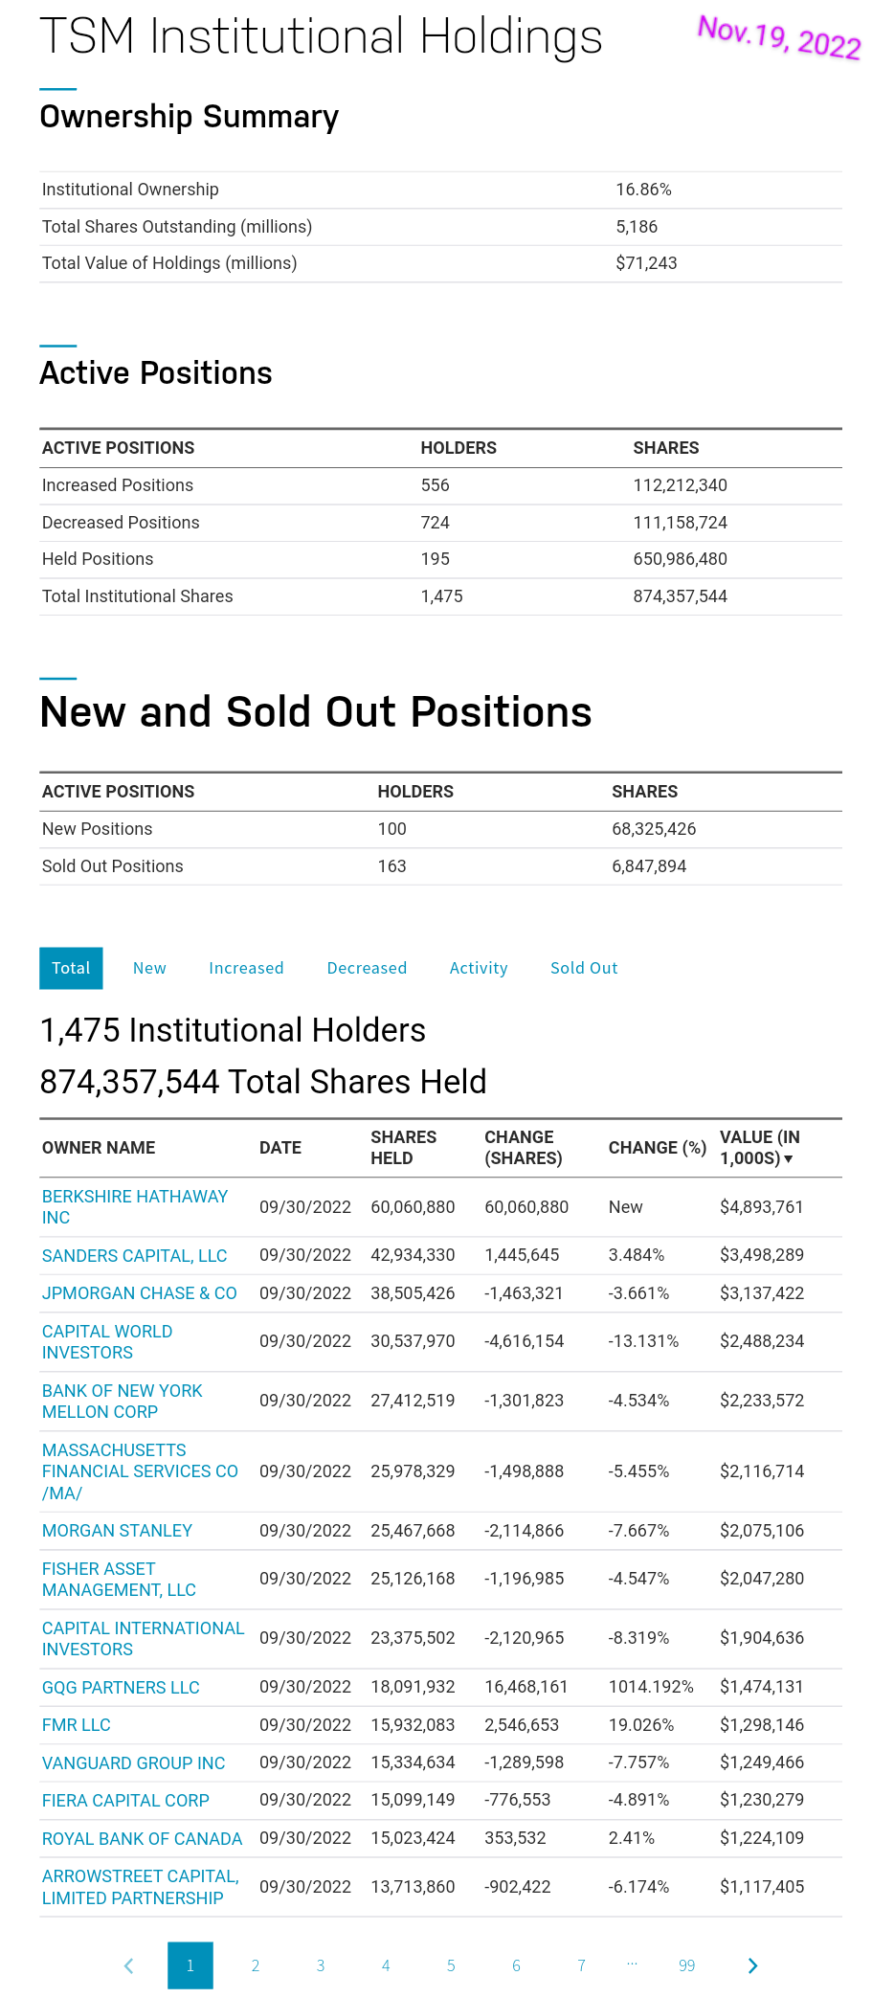Switch to the New tab
The height and width of the screenshot is (1998, 872).
click(x=149, y=968)
